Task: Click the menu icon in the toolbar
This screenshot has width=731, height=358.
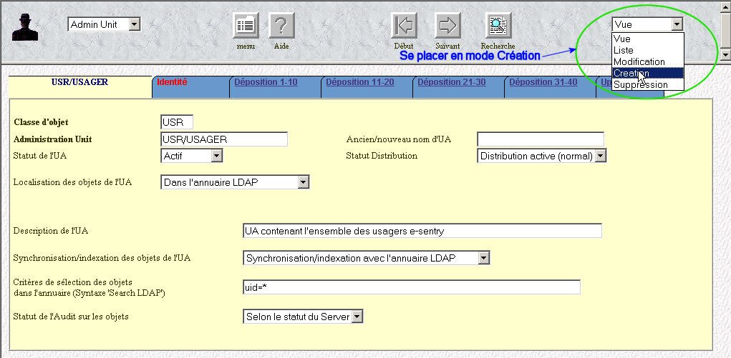Action: 246,26
